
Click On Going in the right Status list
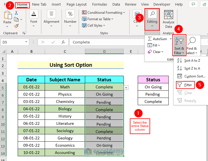point(153,87)
